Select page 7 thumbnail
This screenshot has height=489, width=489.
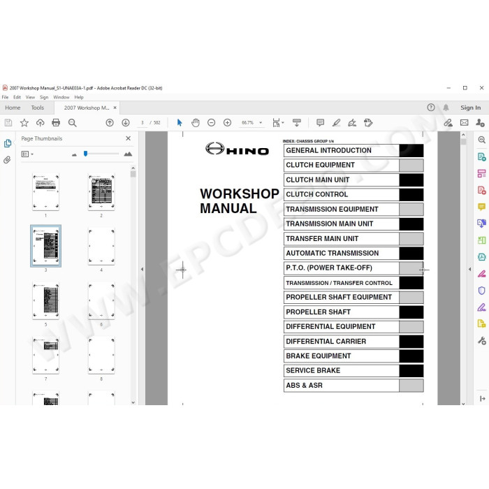[46, 355]
